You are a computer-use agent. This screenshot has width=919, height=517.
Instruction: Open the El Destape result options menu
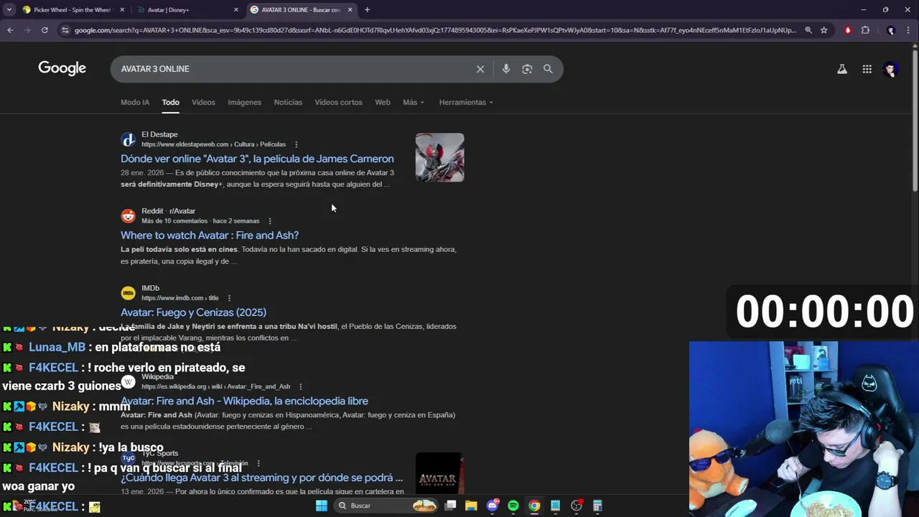click(296, 144)
